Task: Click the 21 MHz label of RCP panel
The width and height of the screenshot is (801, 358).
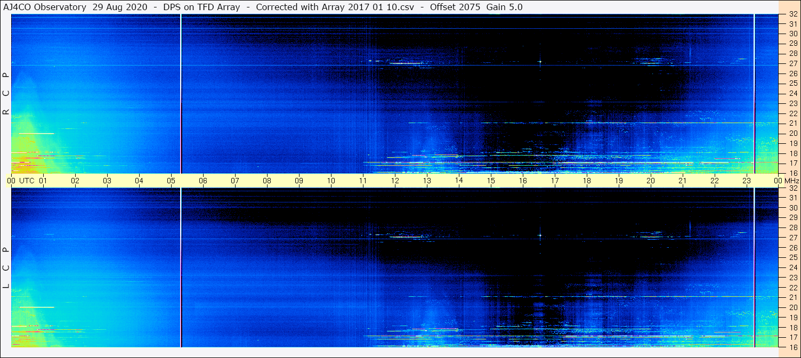Action: (792, 123)
